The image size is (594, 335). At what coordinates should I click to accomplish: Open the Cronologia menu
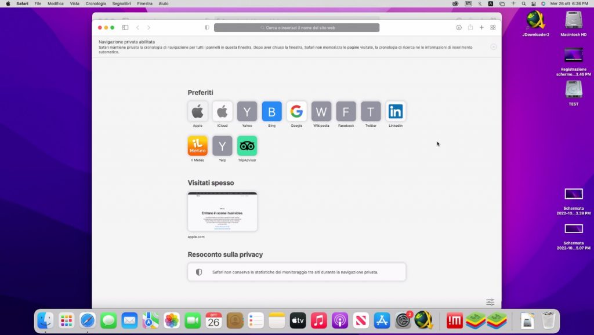96,3
